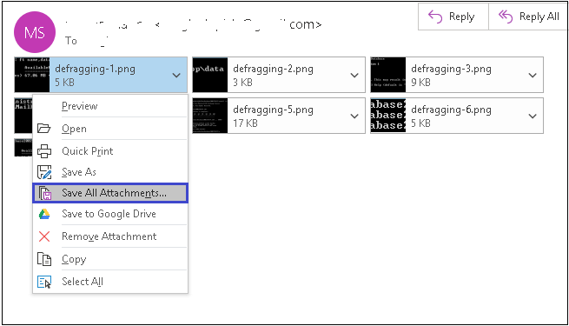569x326 pixels.
Task: Open the defragging-1.png thumbnail preview
Action: pos(32,75)
